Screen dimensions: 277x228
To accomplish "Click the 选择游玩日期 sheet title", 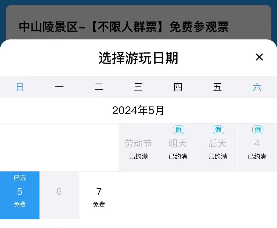I will [138, 58].
